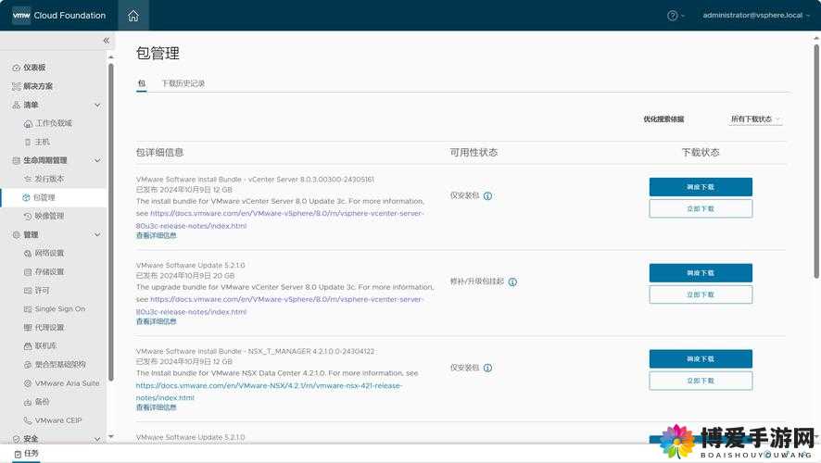Open the 任务 tasks panel
This screenshot has width=821, height=463.
point(27,453)
